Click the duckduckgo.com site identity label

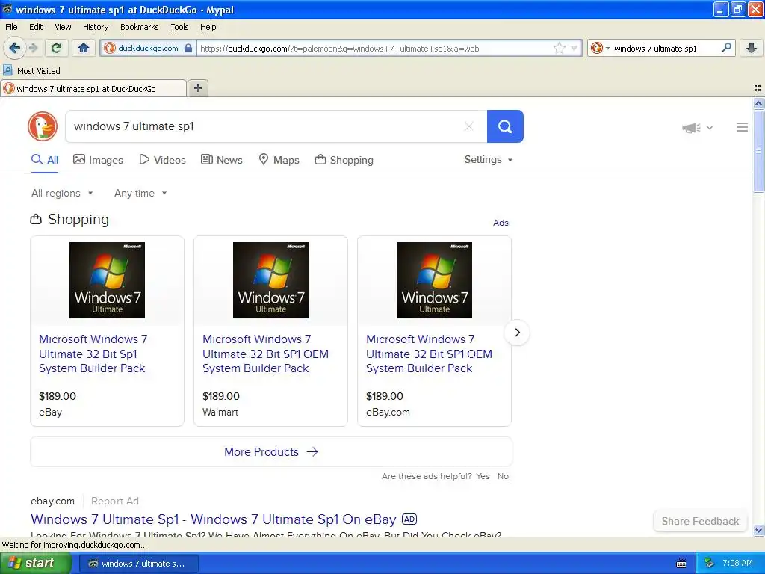coord(148,48)
